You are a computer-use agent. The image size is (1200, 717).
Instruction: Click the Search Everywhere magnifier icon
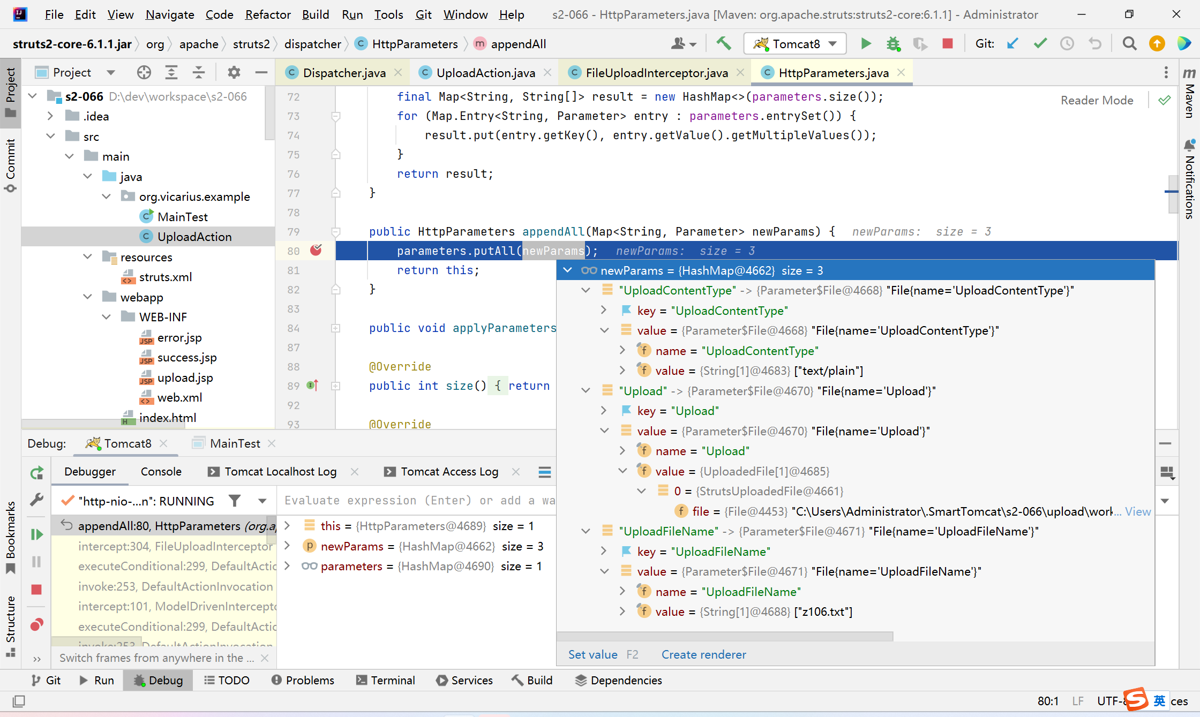(x=1129, y=44)
